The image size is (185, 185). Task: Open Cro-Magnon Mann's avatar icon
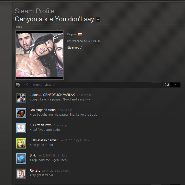click(x=21, y=113)
